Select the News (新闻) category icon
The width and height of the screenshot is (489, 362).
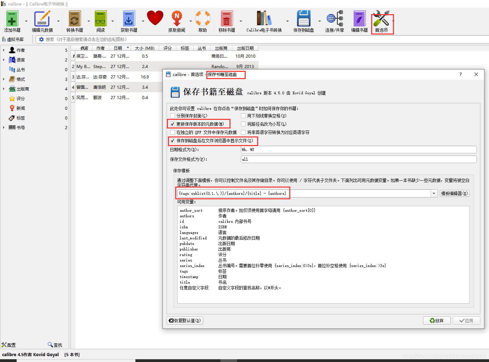(x=12, y=108)
